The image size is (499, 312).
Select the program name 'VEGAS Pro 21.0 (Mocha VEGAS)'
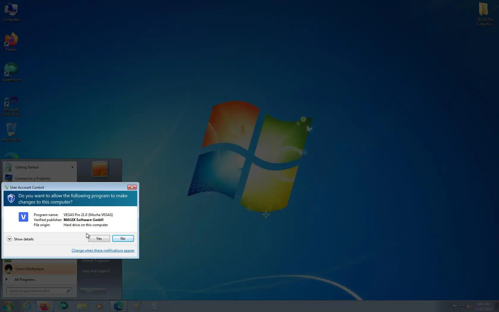88,215
